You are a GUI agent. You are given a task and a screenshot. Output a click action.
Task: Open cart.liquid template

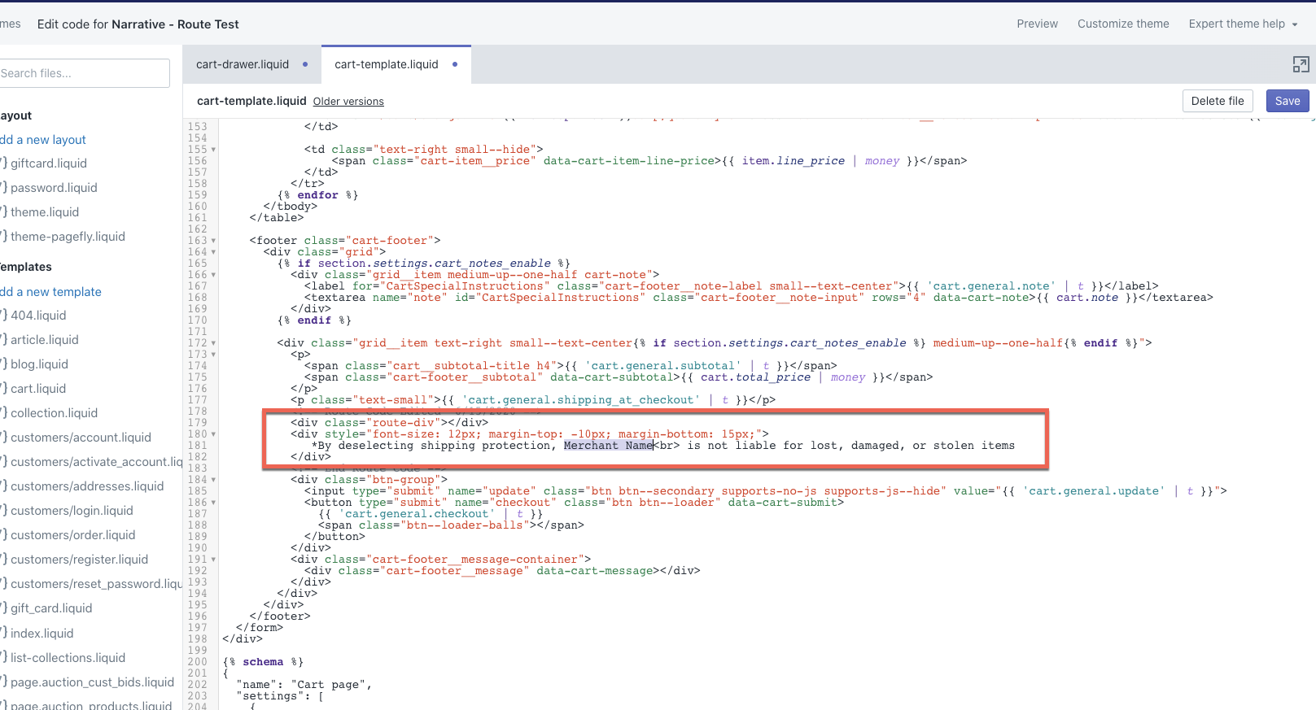(38, 389)
